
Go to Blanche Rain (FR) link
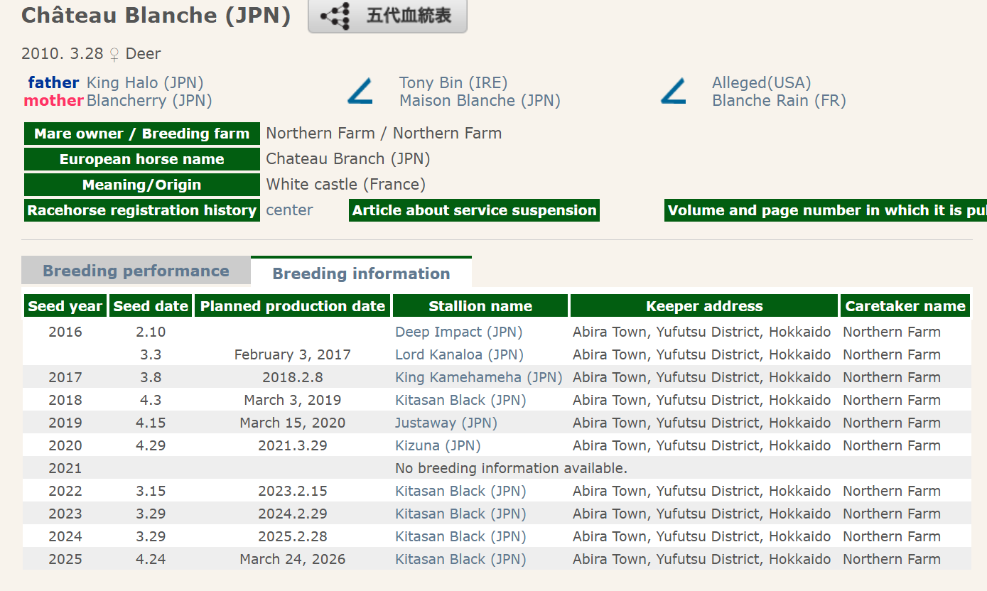(x=779, y=100)
